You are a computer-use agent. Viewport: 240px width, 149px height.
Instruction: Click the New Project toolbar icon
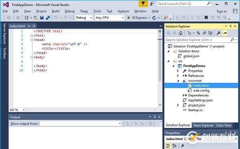(x=26, y=18)
